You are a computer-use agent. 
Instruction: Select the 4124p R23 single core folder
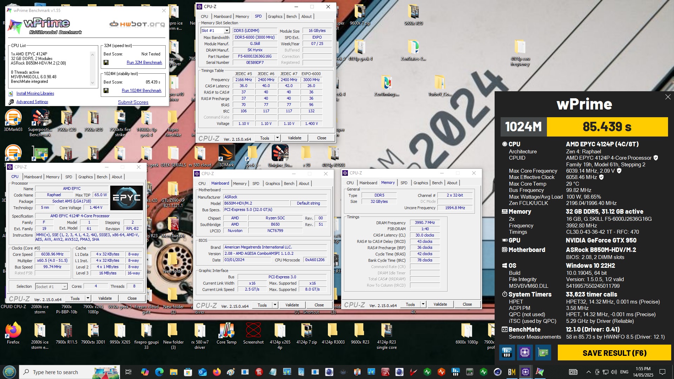[386, 336]
